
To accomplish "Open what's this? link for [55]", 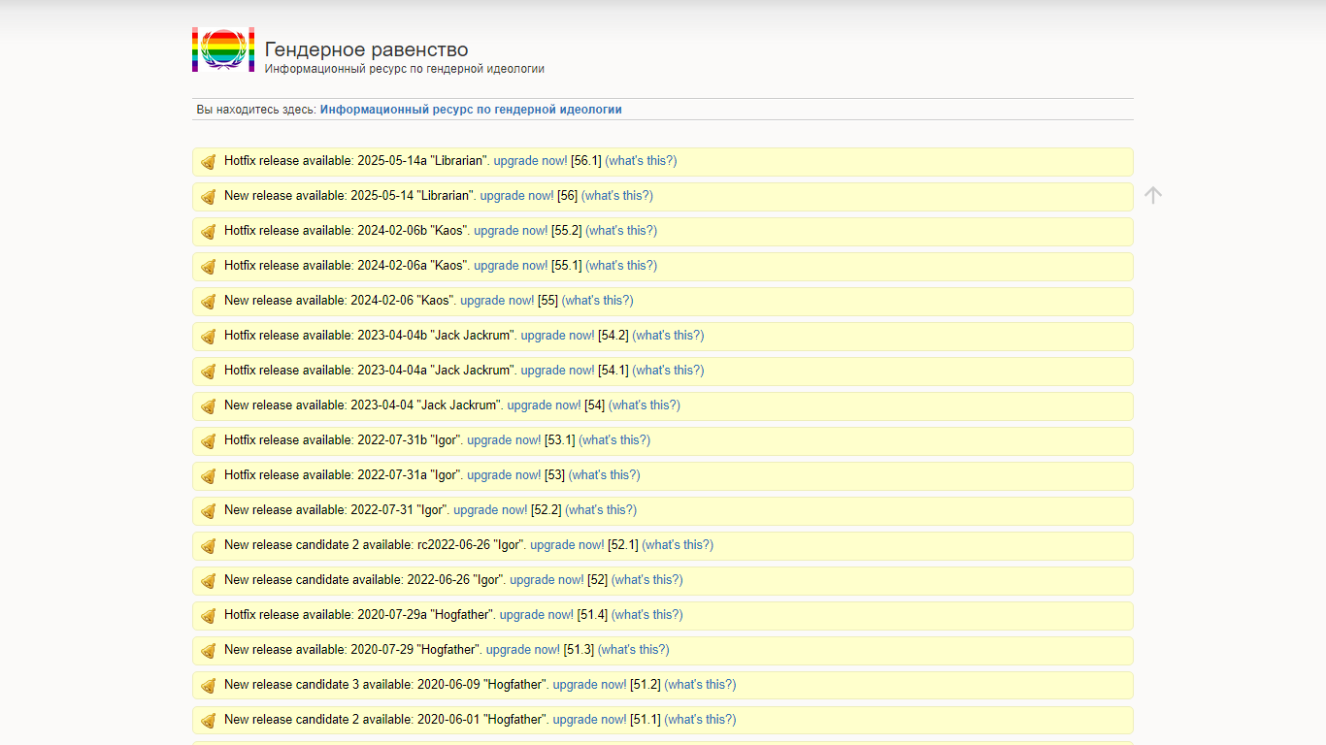I will coord(598,301).
